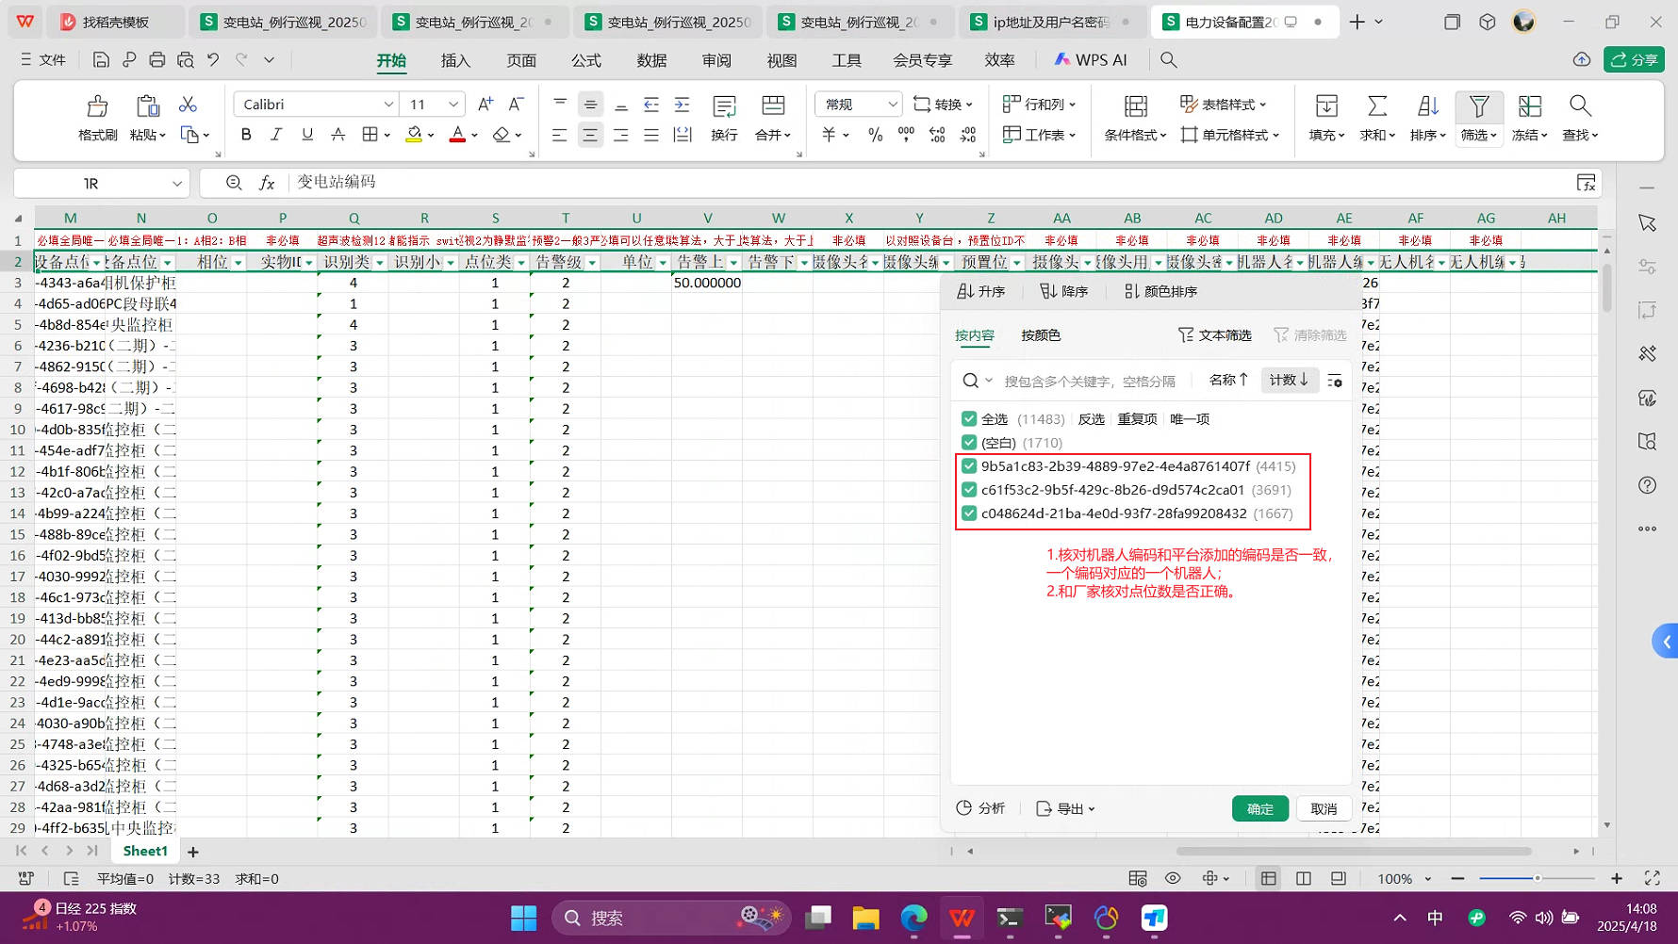Click the Merge cells (合并) icon
The image size is (1678, 944).
[x=773, y=106]
